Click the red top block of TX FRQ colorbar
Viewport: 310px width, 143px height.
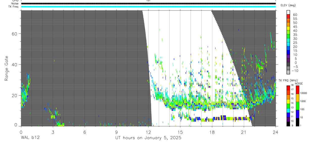(x=288, y=88)
